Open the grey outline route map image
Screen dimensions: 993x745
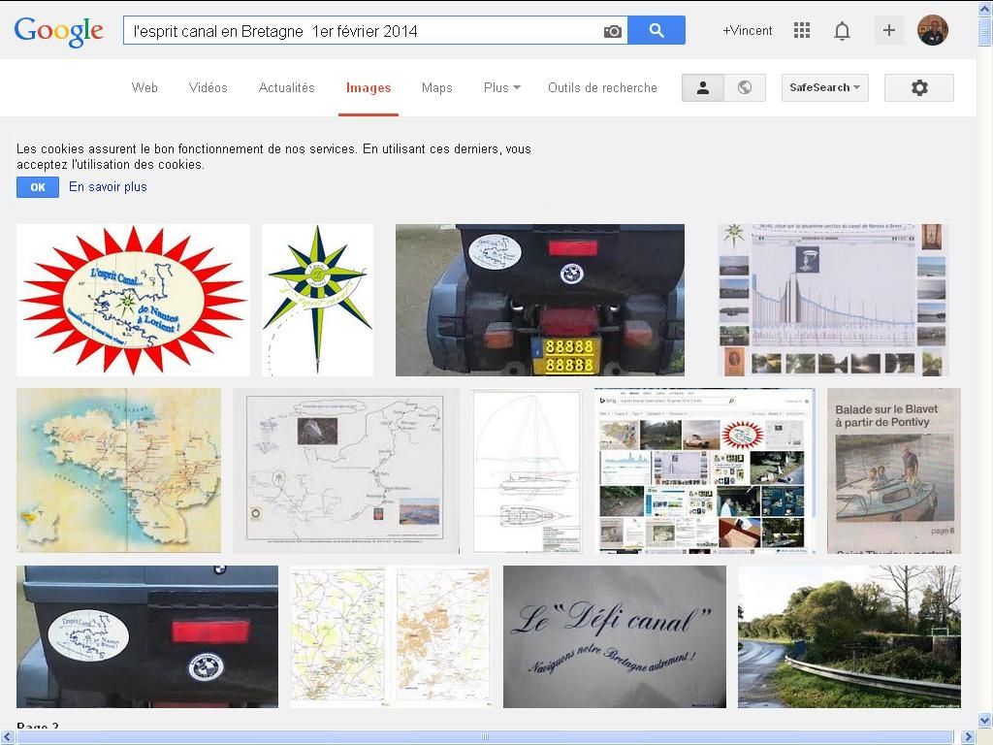coord(346,470)
